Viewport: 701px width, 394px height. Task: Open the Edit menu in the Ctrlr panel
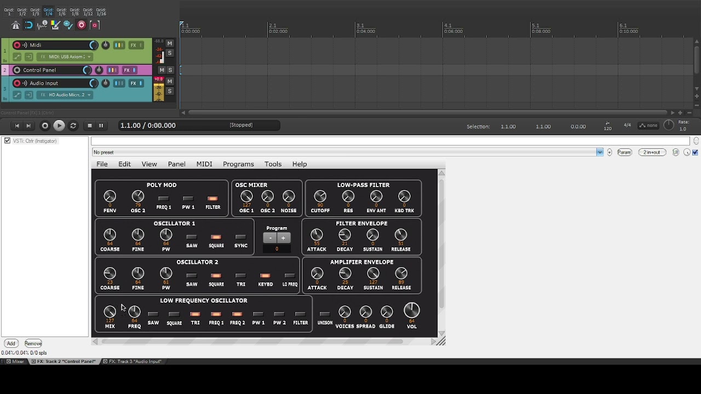pyautogui.click(x=124, y=164)
